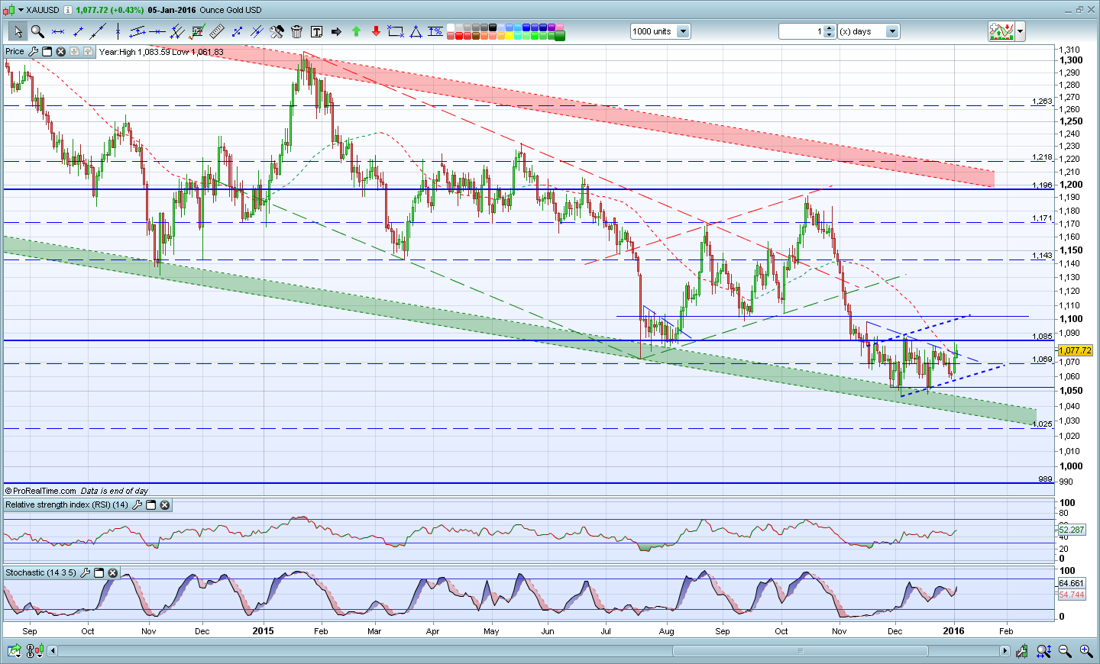Select the rectangle drawing tool
Screen dimensions: 1100x664
[396, 31]
